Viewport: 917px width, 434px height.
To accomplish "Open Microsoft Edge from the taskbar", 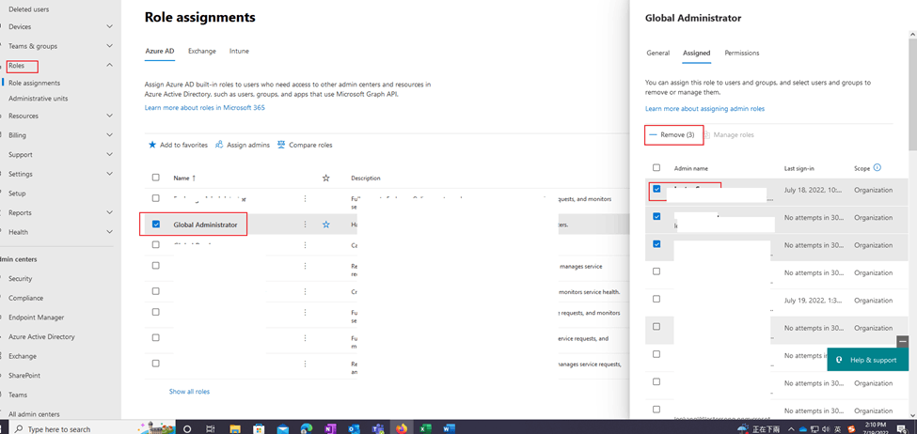I will [x=307, y=428].
